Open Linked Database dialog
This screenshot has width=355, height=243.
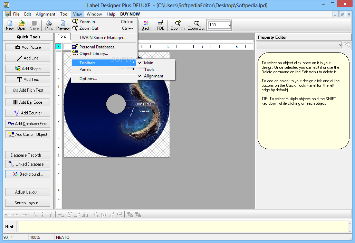pos(28,164)
